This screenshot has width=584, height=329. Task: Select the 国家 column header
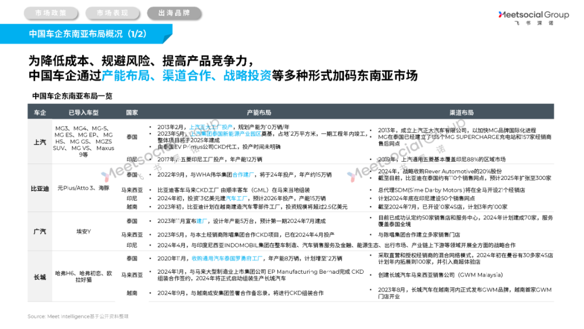click(132, 113)
